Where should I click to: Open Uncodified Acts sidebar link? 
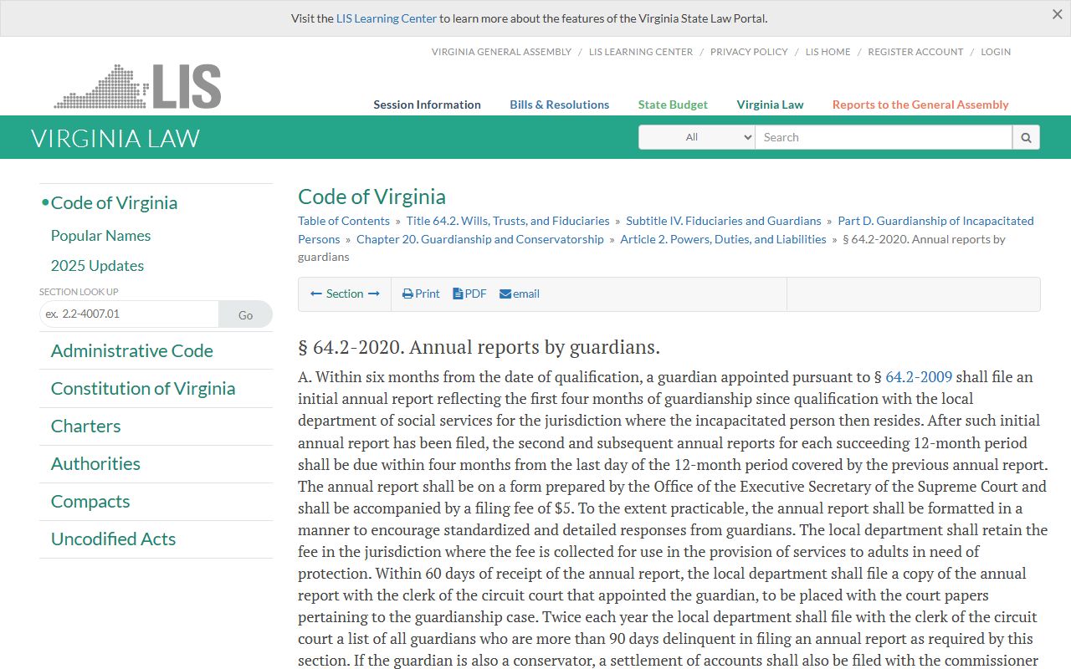(x=113, y=539)
